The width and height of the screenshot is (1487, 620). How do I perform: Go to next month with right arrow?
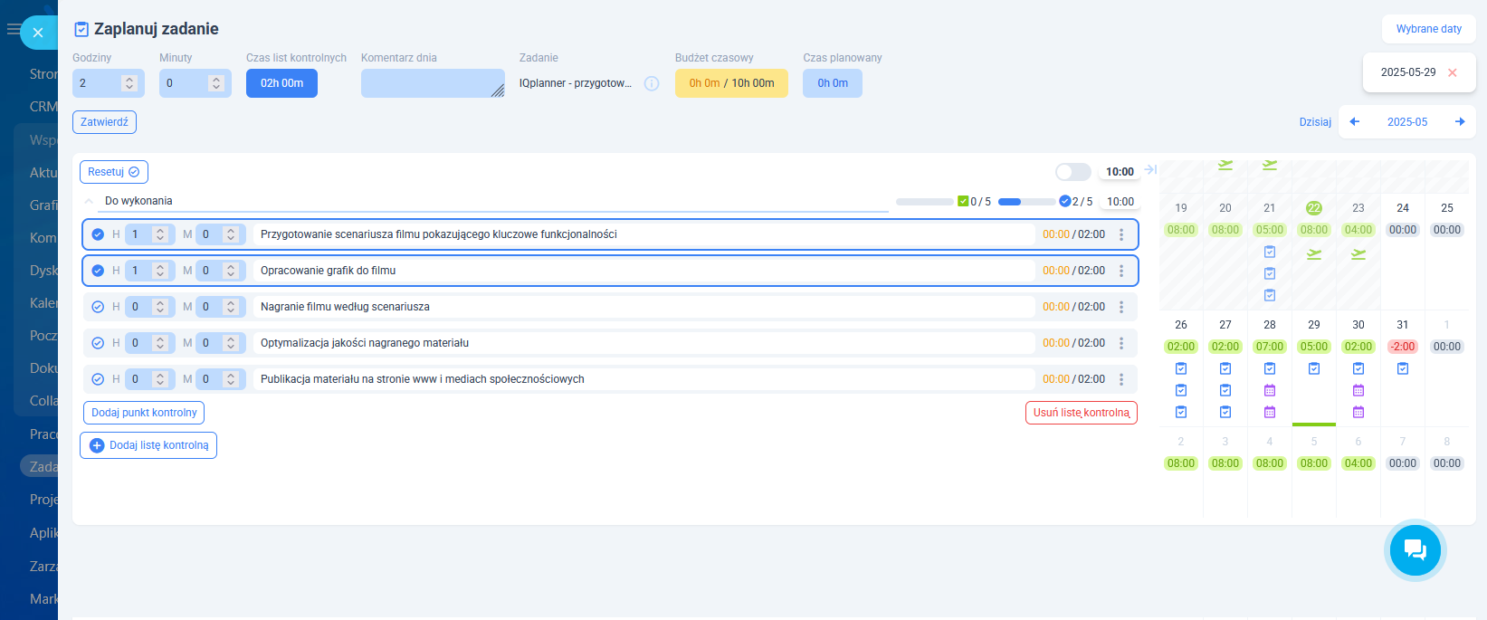click(1460, 122)
